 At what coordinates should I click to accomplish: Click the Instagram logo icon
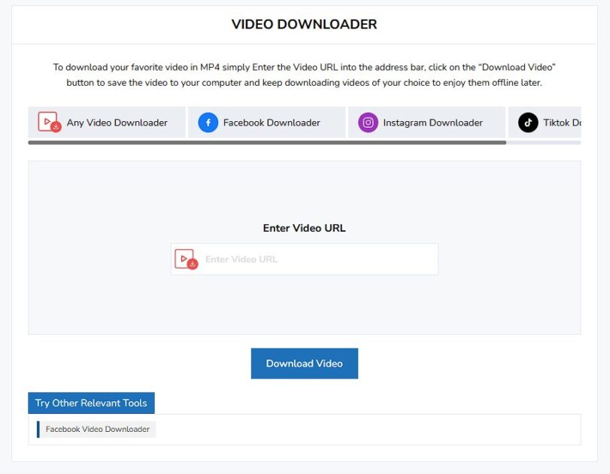368,123
